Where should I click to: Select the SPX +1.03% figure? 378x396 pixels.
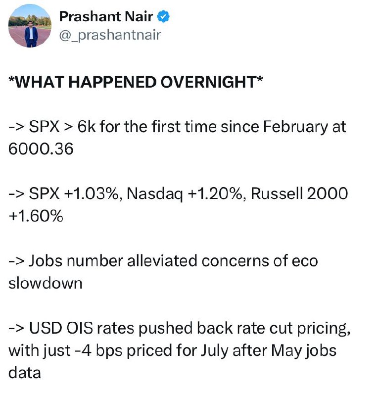click(74, 194)
